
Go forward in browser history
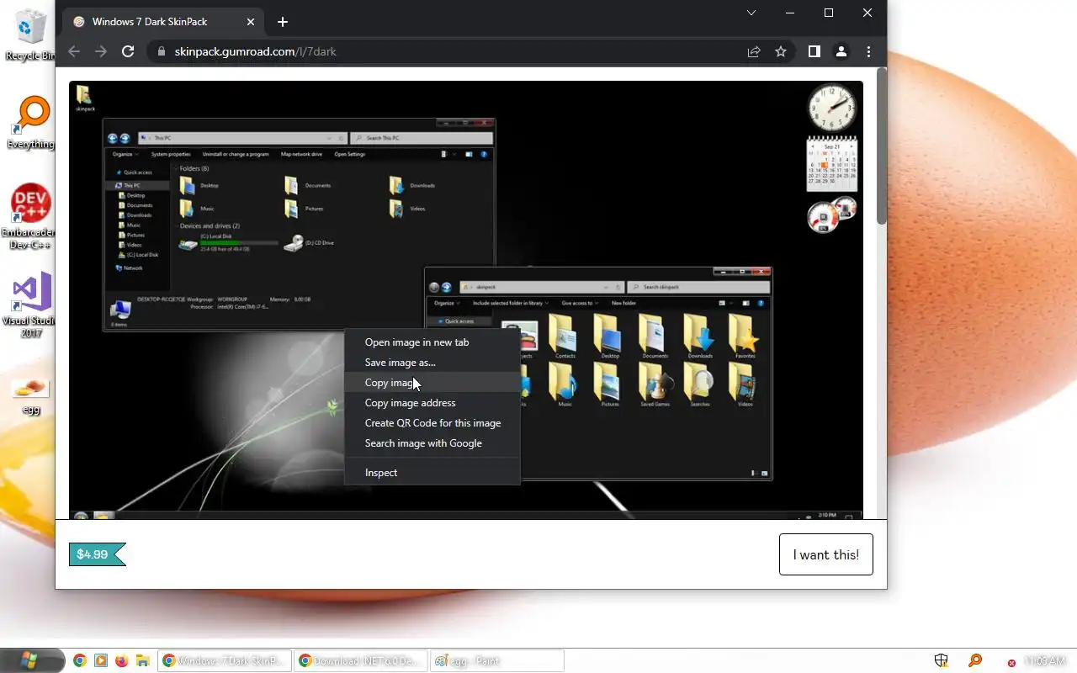pos(101,51)
